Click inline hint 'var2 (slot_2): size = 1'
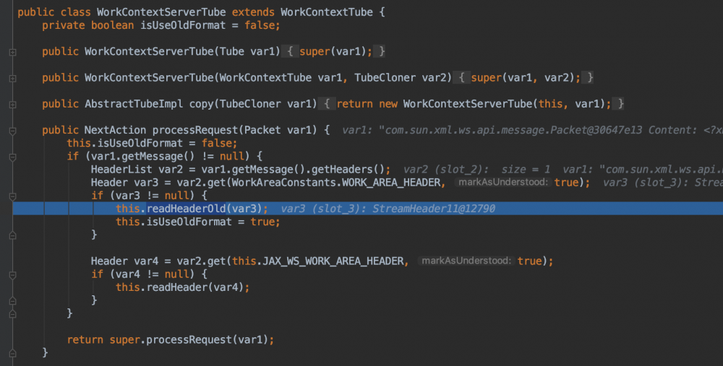Screen dimensions: 723x366 pos(476,170)
